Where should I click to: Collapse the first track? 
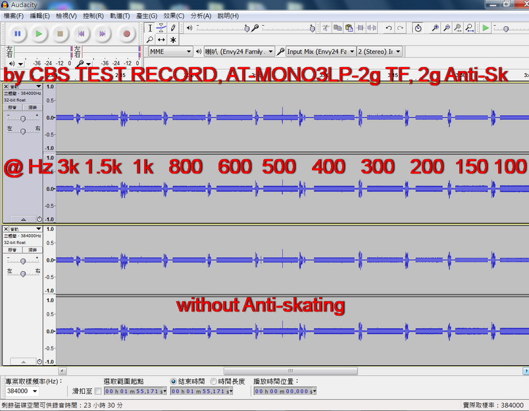(x=23, y=219)
